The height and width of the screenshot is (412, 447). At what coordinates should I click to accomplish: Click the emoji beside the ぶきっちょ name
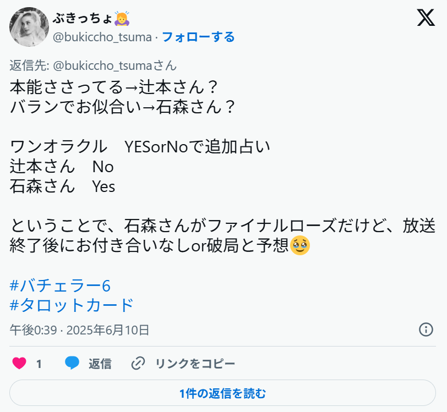pyautogui.click(x=122, y=19)
